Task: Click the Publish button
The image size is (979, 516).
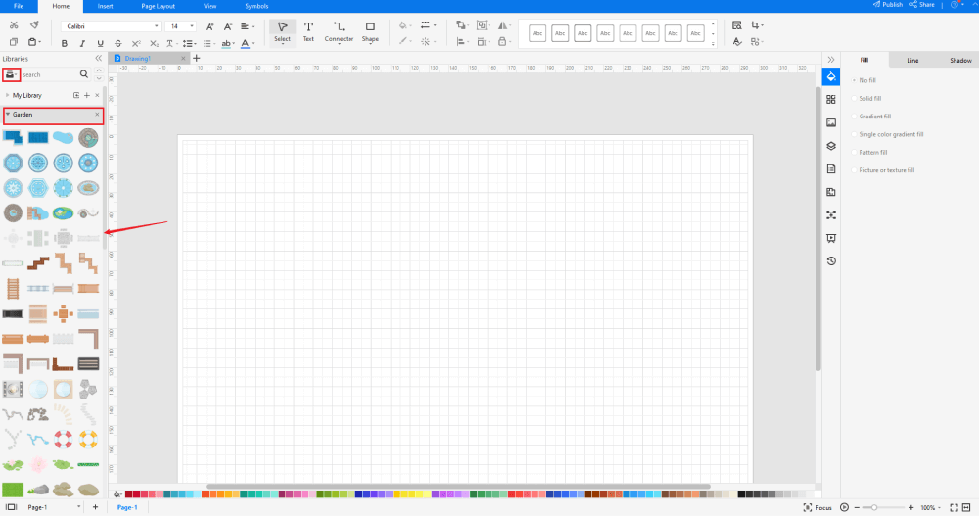Action: 888,4
